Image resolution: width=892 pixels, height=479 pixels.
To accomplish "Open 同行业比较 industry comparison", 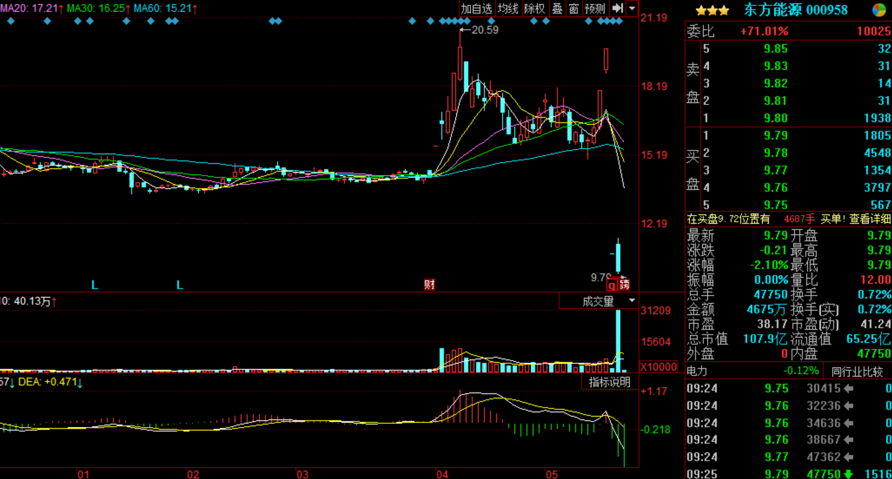I will pos(857,371).
